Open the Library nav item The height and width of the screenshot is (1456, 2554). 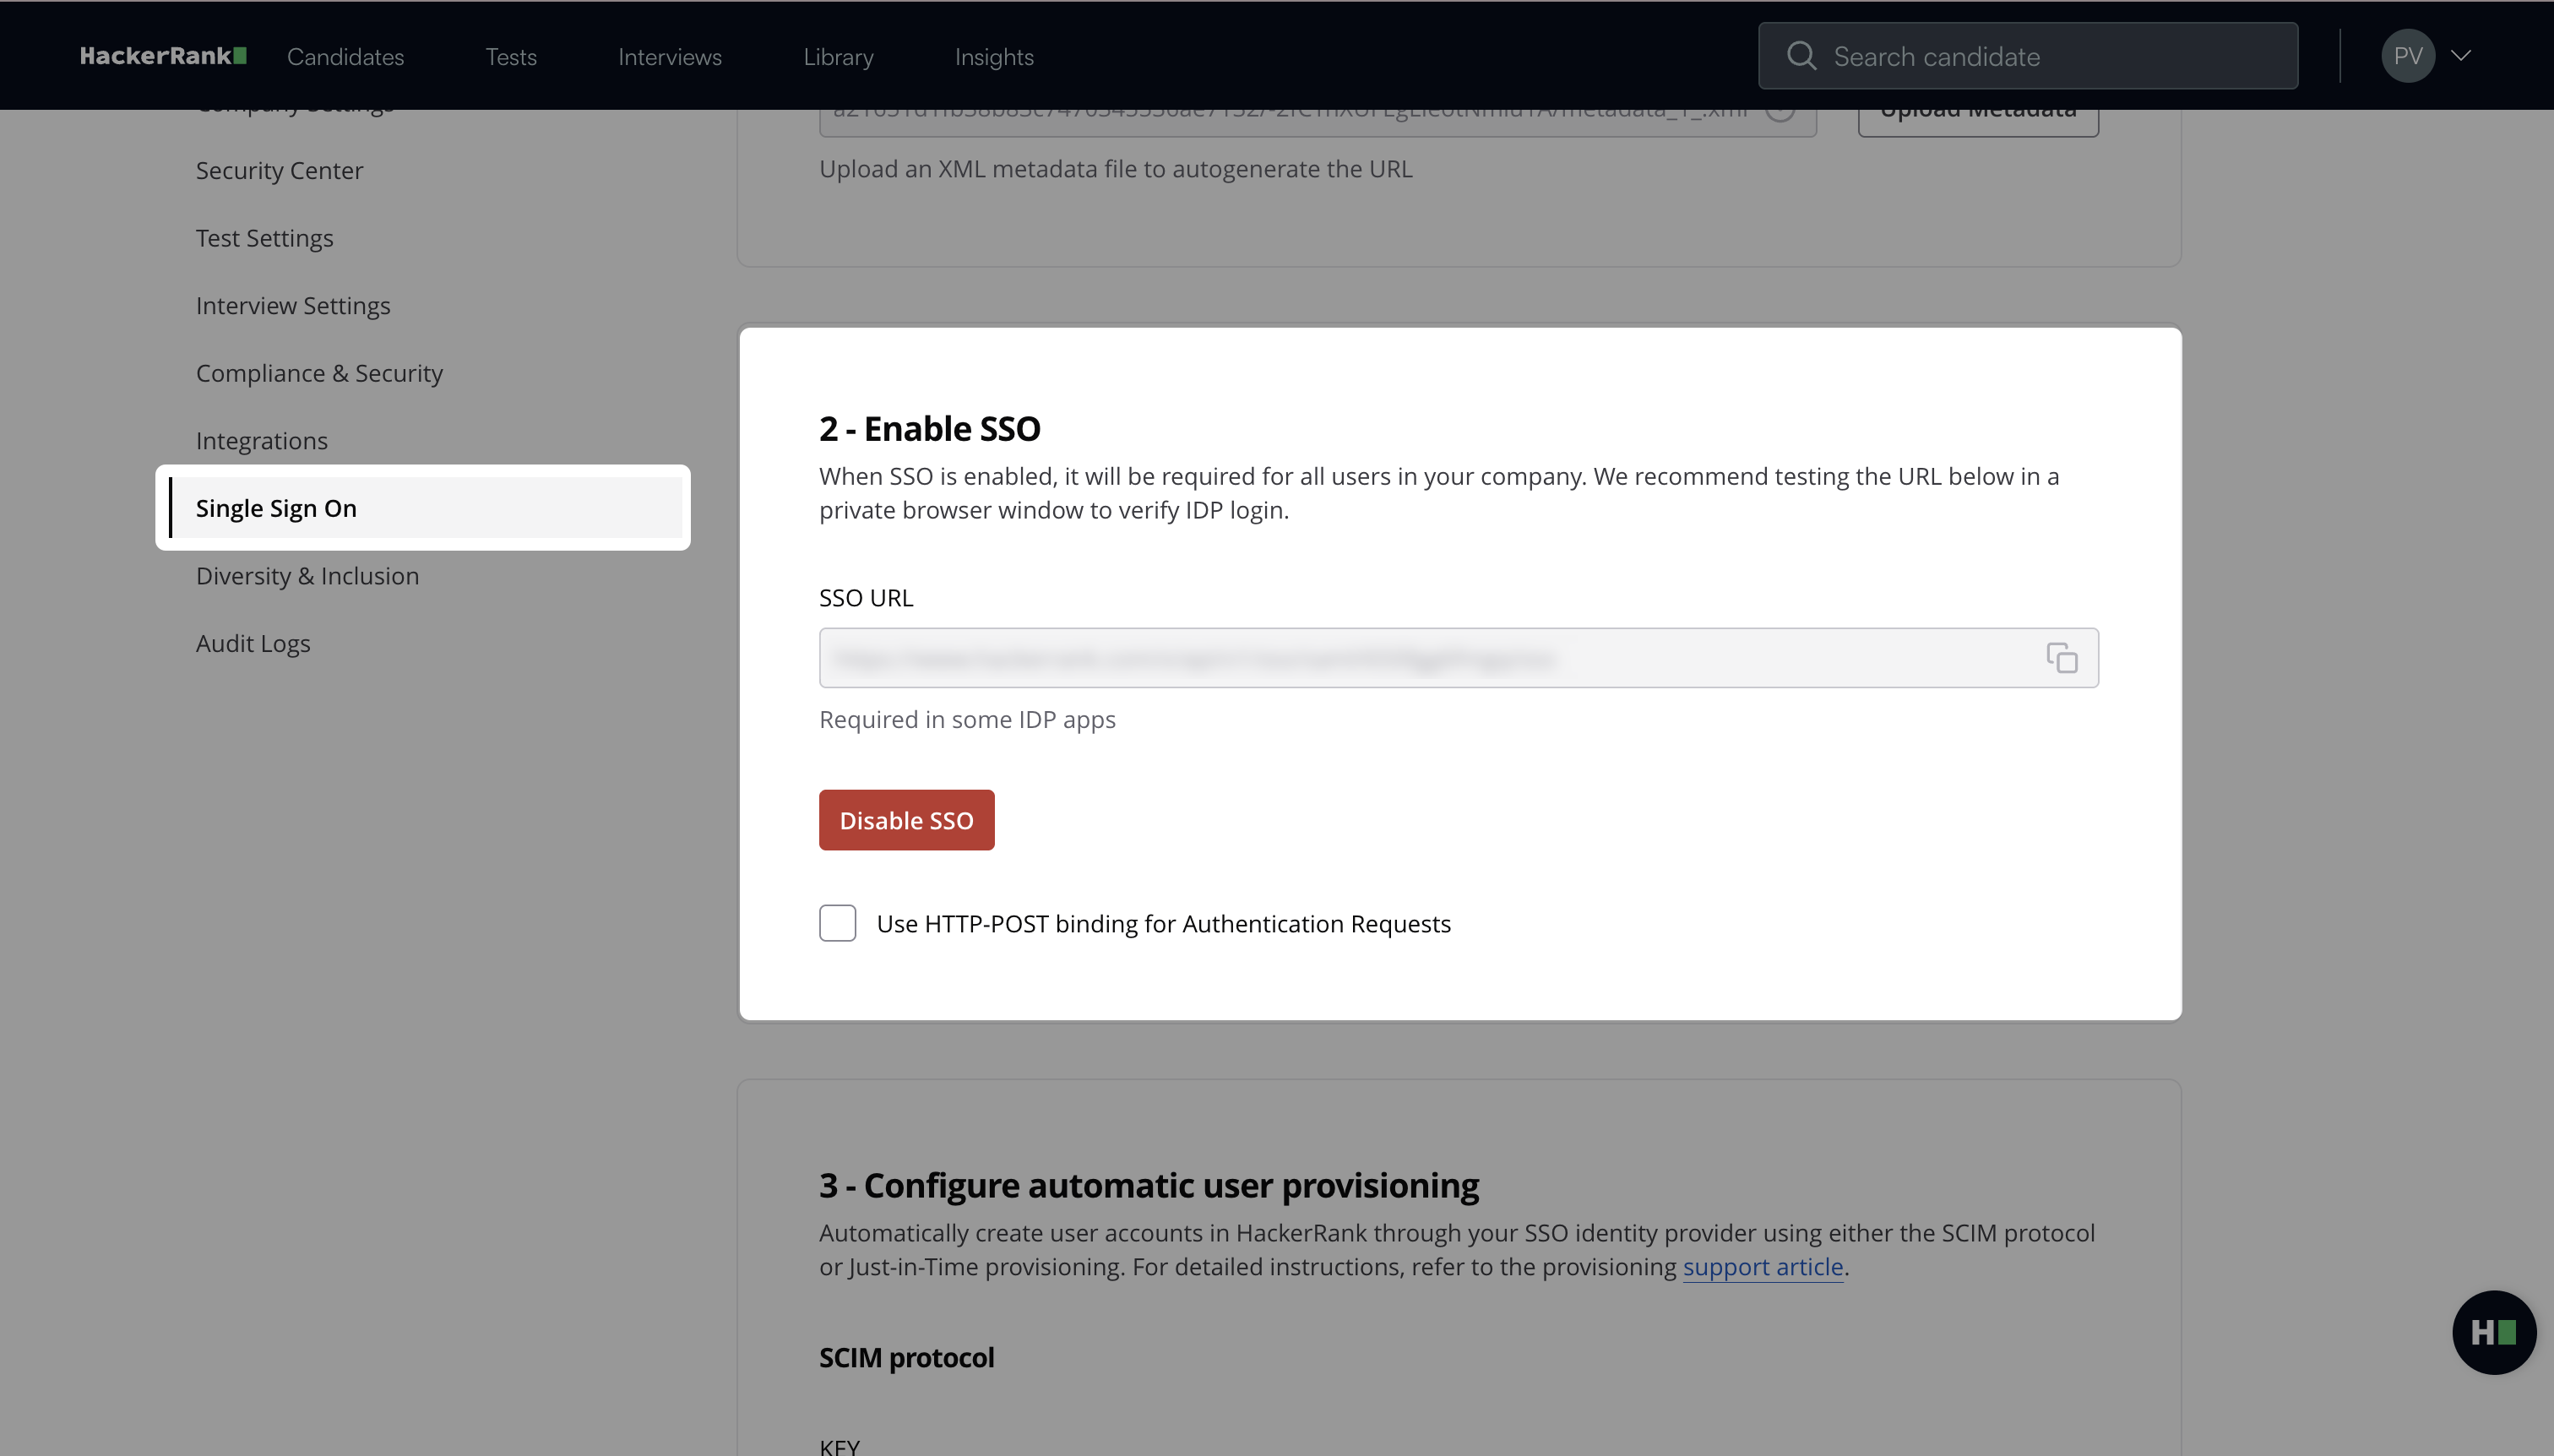[x=838, y=57]
